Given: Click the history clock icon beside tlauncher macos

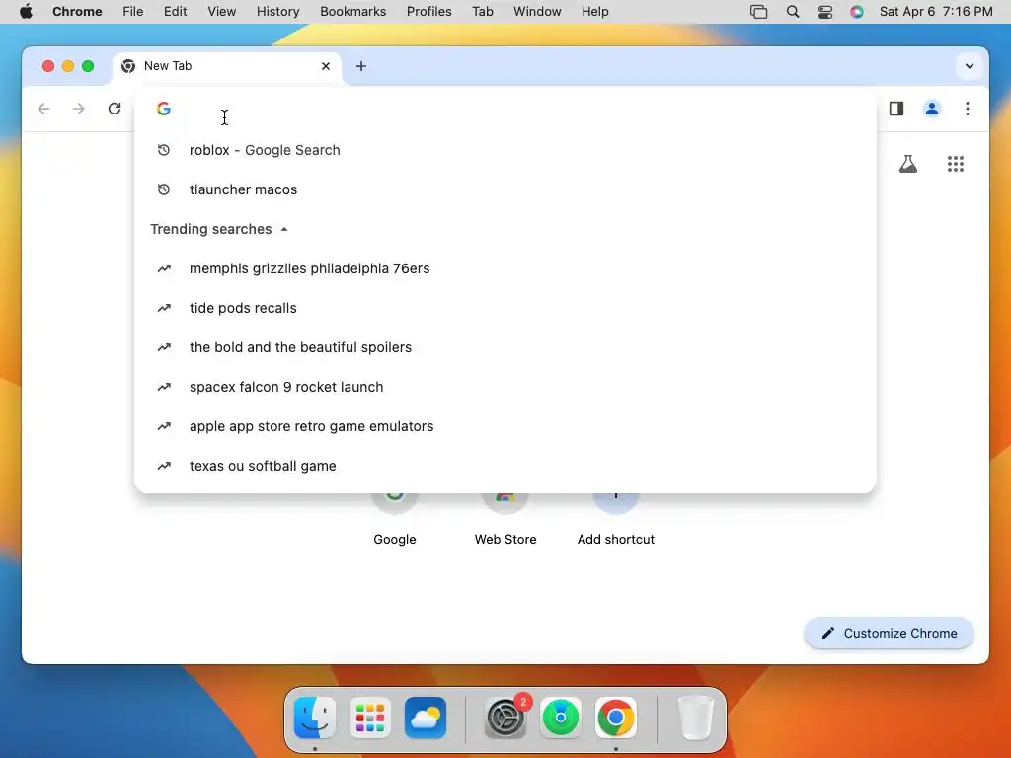Looking at the screenshot, I should pyautogui.click(x=164, y=189).
